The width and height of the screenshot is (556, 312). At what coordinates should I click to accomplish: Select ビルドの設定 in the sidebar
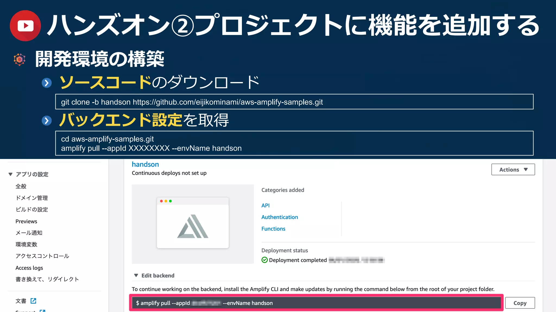pyautogui.click(x=31, y=210)
